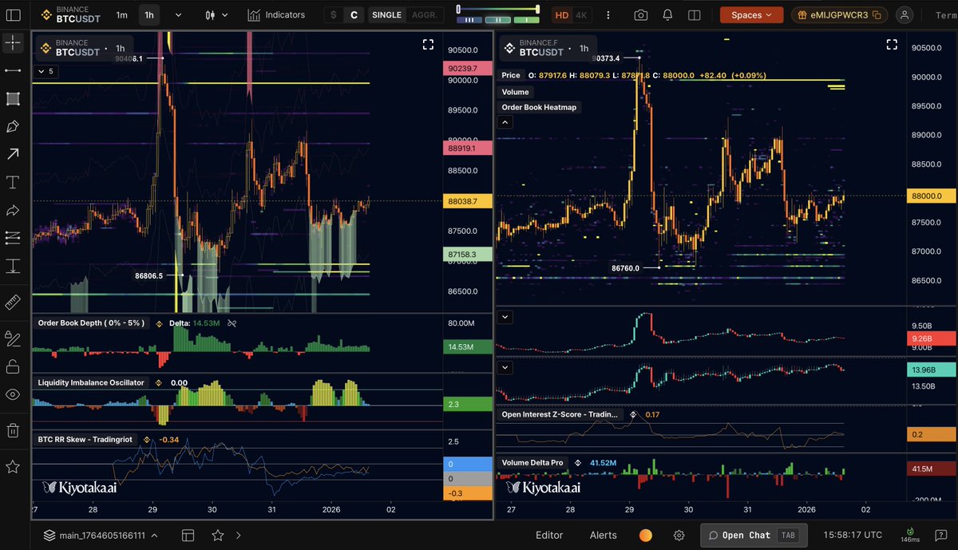Open the user profile icon
This screenshot has width=958, height=550.
(x=905, y=14)
